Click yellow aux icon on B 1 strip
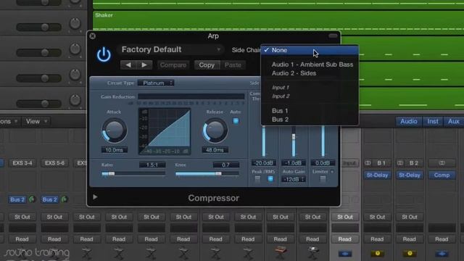Viewport: 464px width, 261px height. click(x=378, y=253)
